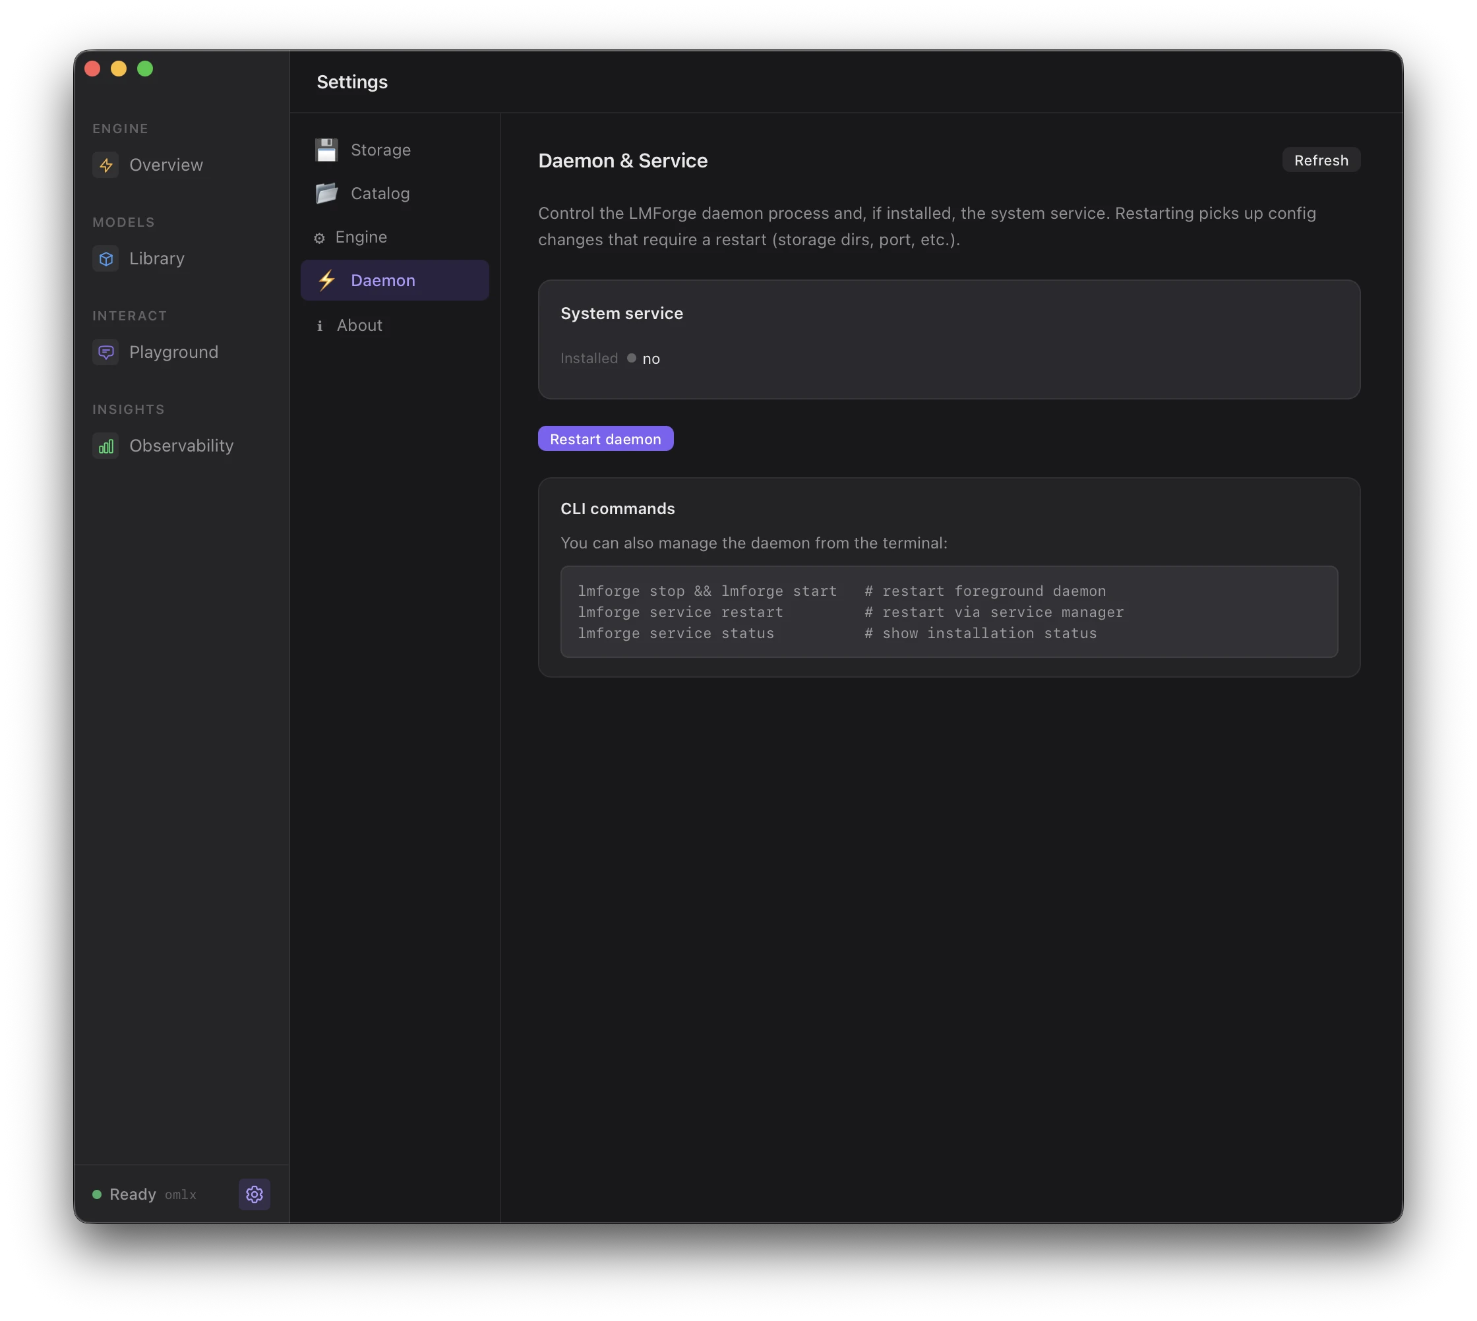Click the Engine gear icon

tap(318, 237)
